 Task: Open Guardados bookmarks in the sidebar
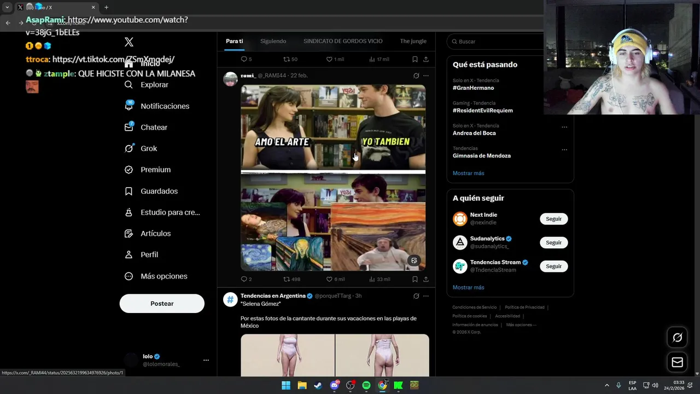tap(151, 191)
